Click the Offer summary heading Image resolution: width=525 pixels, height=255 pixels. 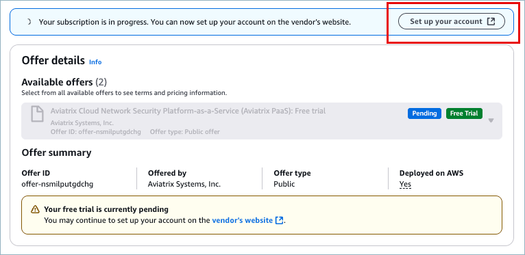(56, 152)
